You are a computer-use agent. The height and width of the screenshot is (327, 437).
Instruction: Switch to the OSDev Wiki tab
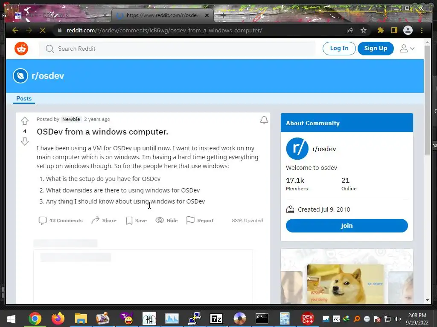pos(60,15)
